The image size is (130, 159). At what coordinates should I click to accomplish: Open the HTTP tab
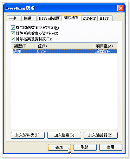tap(105, 18)
